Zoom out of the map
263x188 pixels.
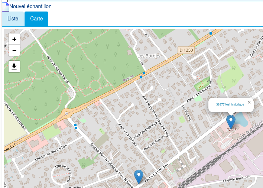tap(14, 50)
